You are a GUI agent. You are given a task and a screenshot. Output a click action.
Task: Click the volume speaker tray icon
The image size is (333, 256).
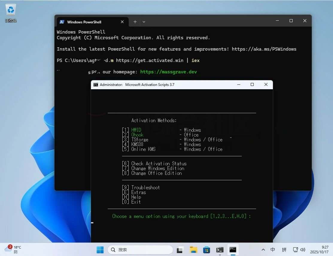(303, 250)
